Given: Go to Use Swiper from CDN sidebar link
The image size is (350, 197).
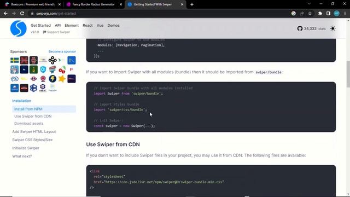Looking at the screenshot, I should [x=33, y=116].
